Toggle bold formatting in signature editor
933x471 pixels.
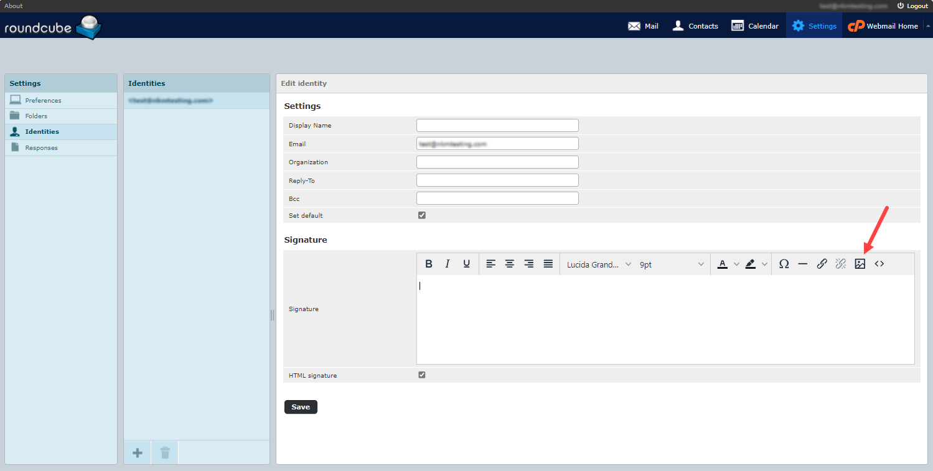tap(429, 264)
